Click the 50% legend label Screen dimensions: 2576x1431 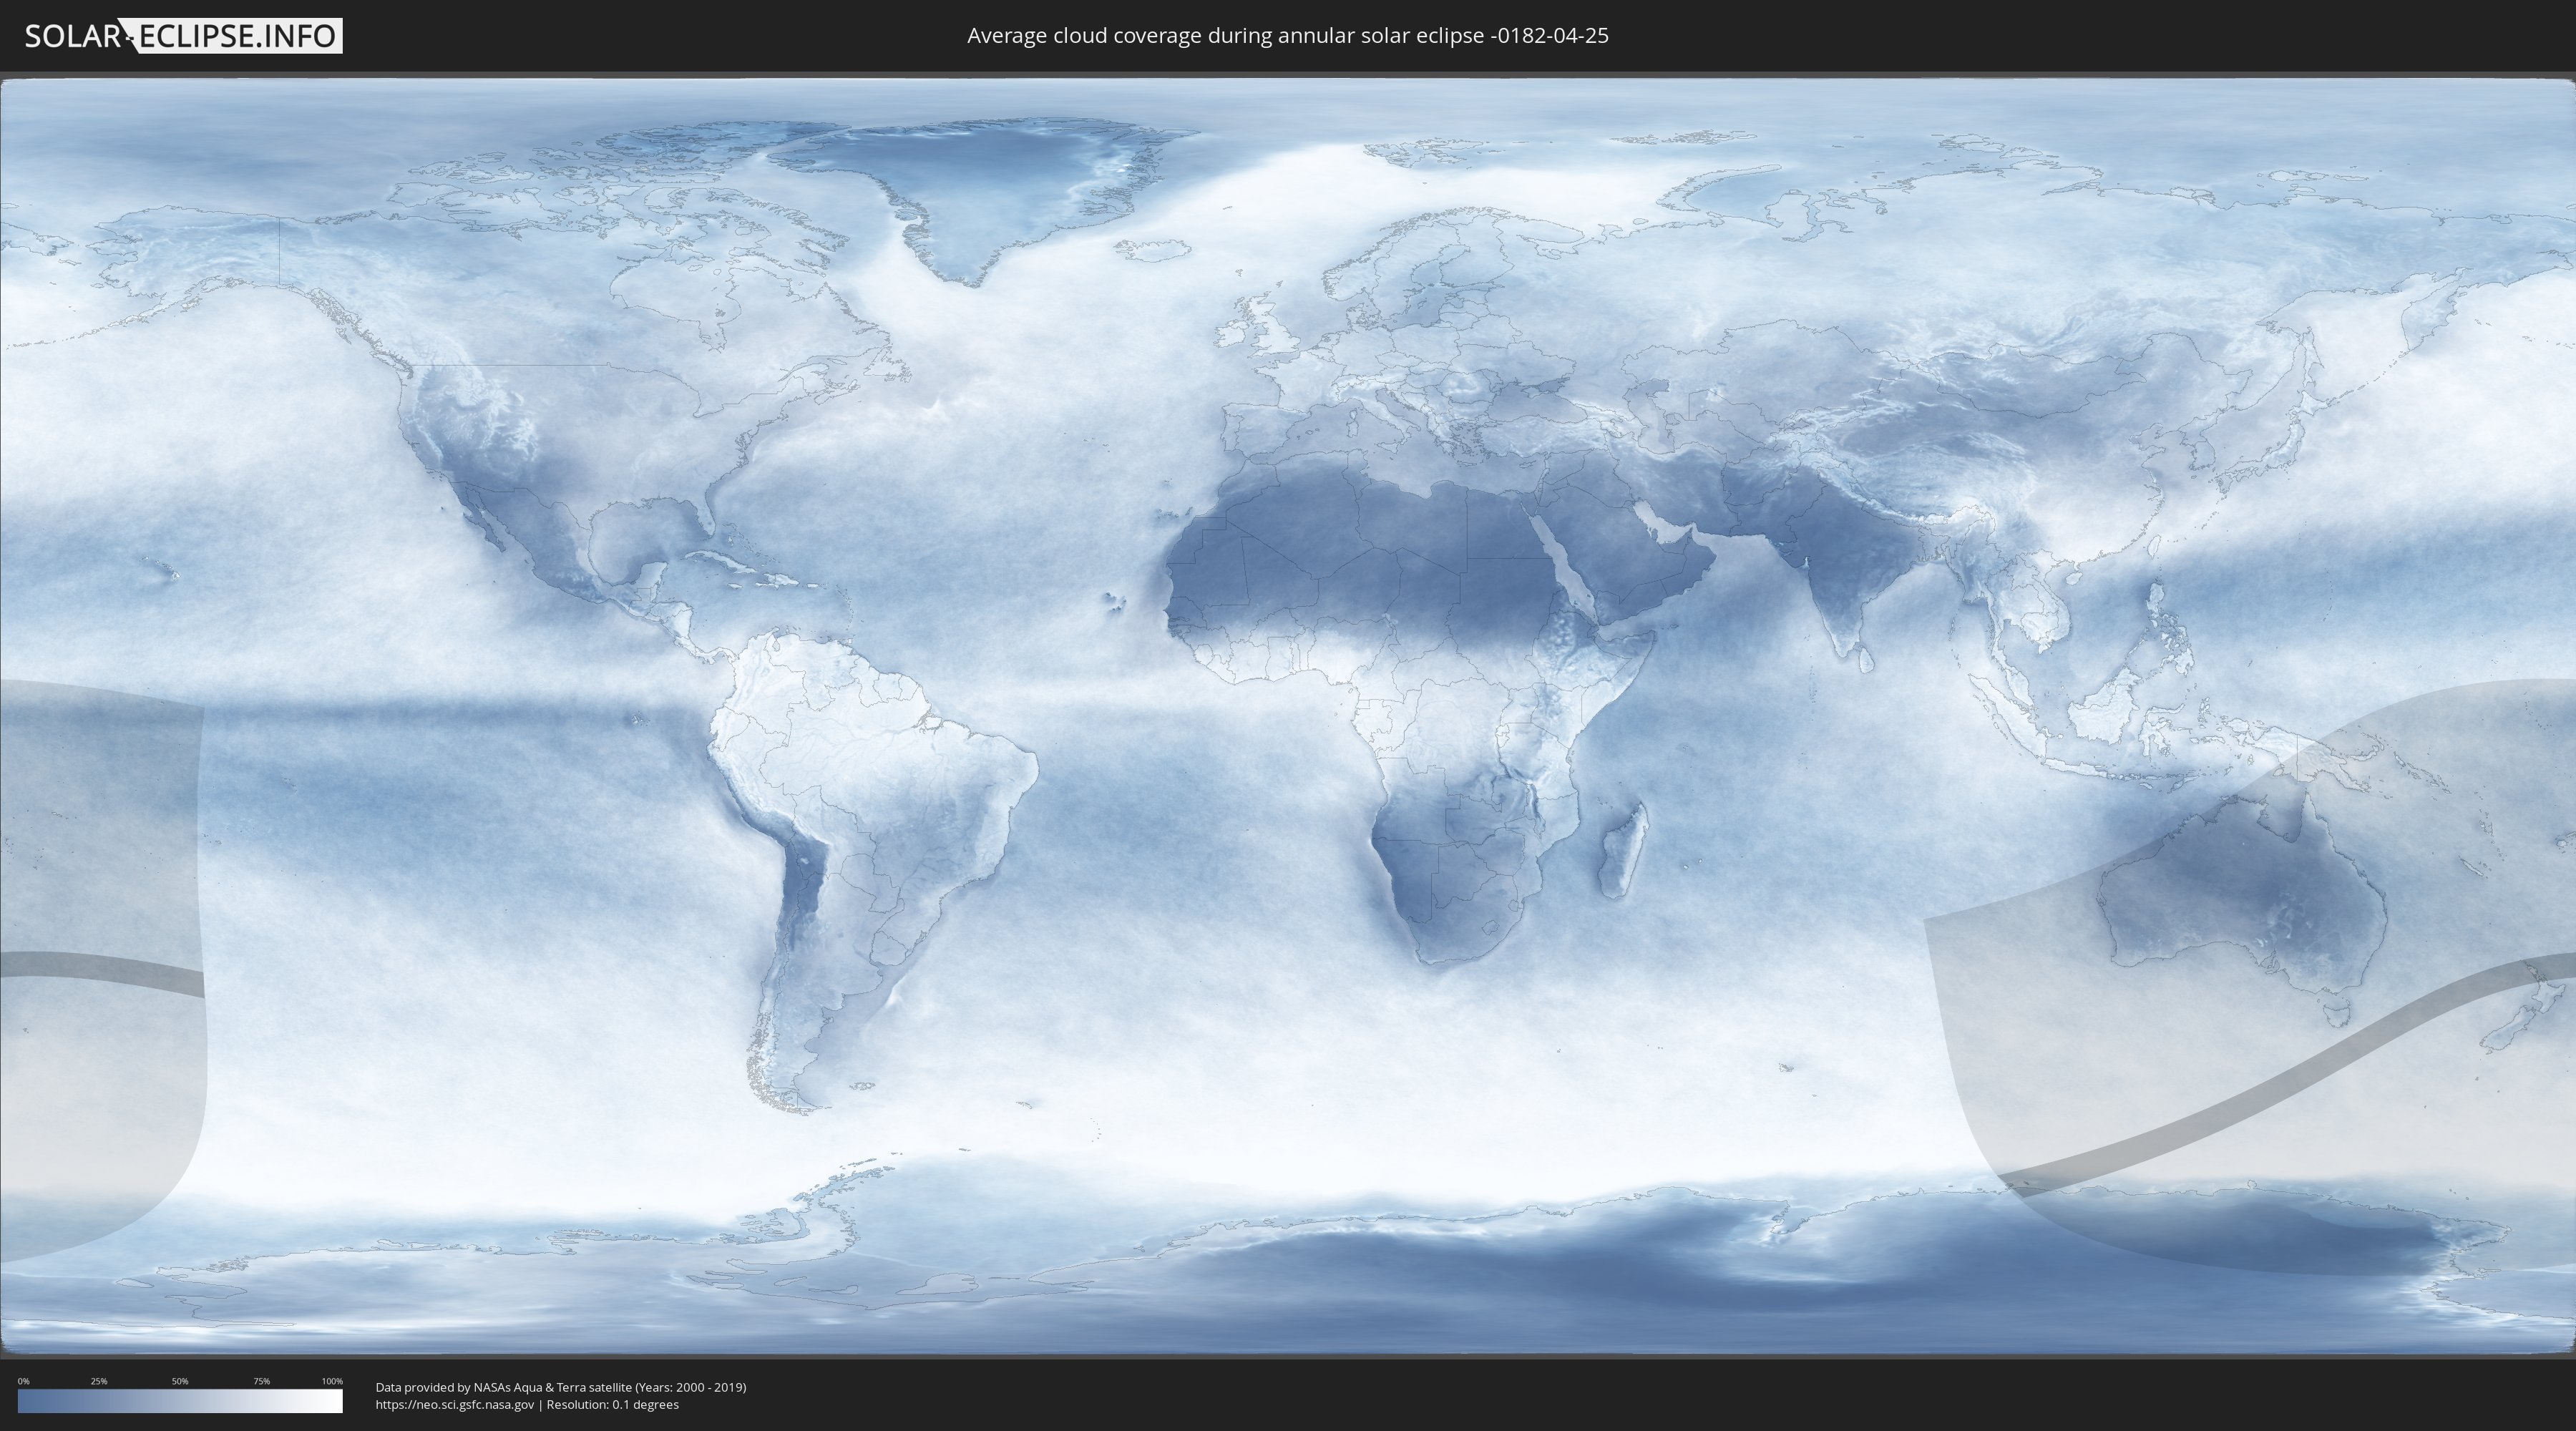click(180, 1381)
